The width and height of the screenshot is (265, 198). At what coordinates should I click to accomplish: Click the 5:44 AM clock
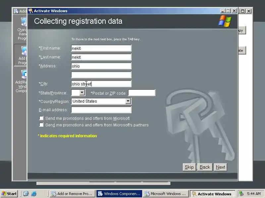point(254,194)
